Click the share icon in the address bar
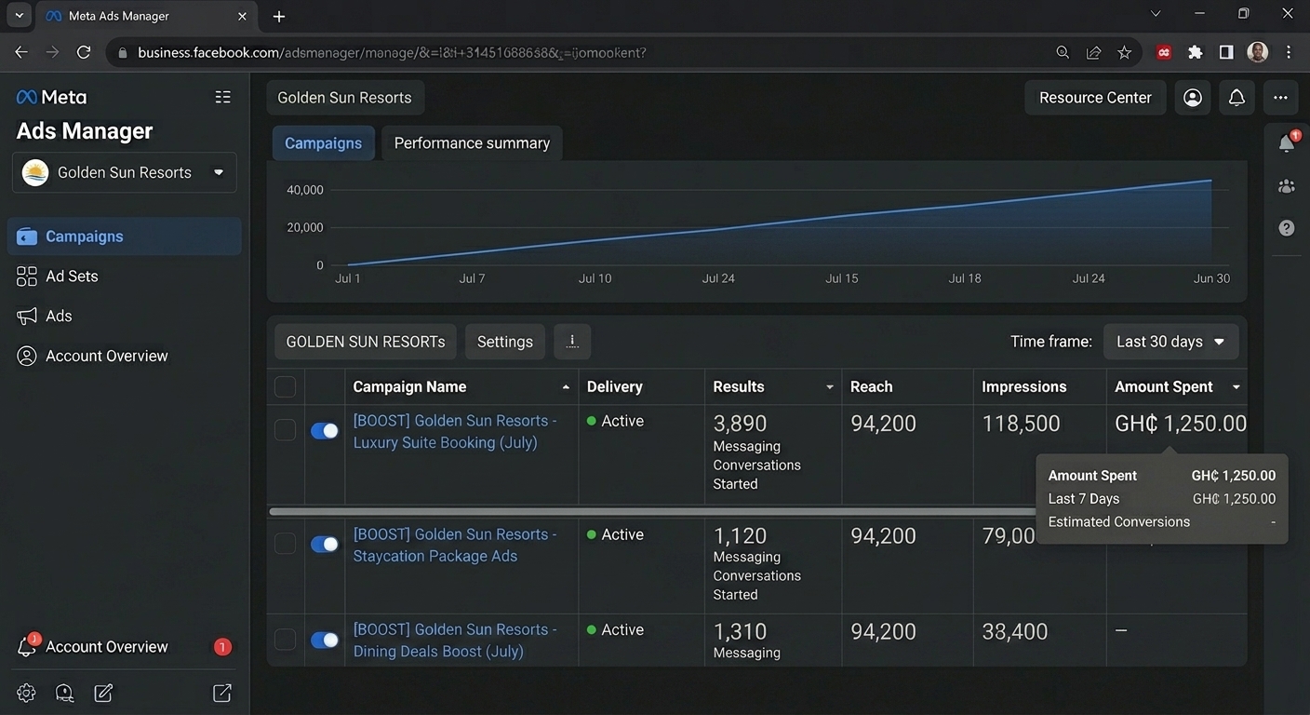 [x=1093, y=53]
